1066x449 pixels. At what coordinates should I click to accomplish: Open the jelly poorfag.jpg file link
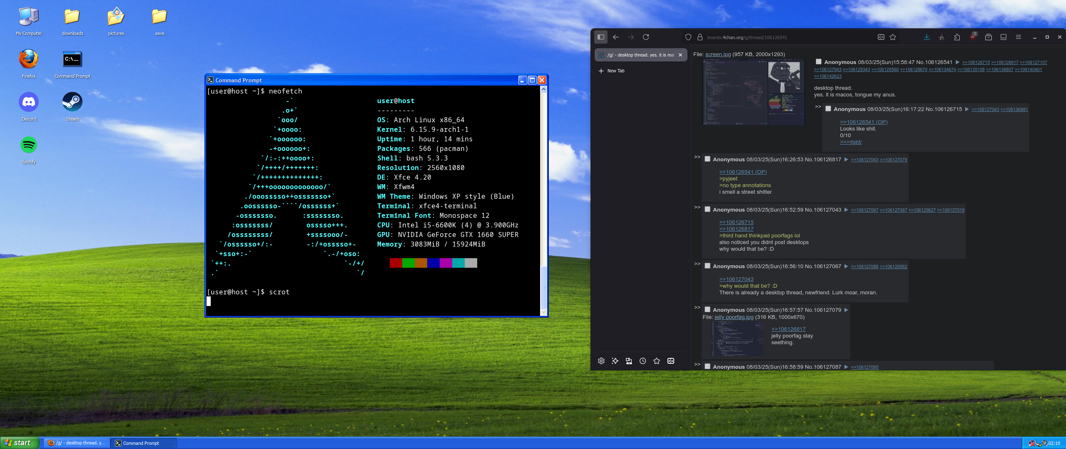pos(734,317)
